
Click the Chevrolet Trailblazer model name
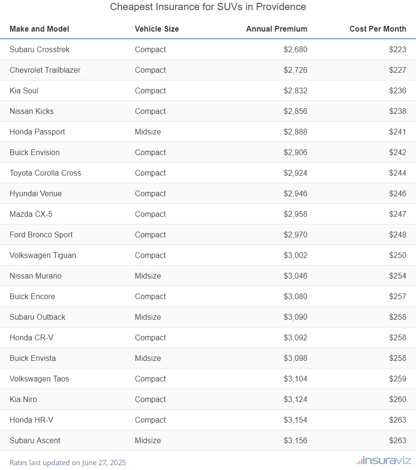(x=45, y=70)
